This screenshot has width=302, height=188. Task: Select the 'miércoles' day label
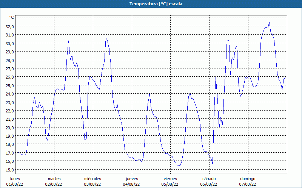pos(92,179)
